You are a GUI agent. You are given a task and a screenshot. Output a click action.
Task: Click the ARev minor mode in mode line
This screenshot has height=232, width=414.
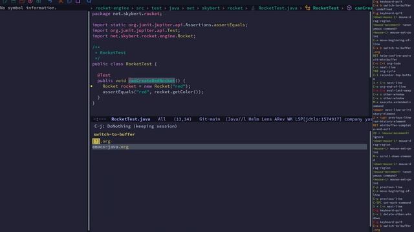tap(279, 119)
